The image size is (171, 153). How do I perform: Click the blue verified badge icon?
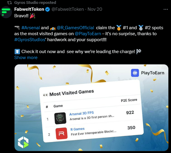click(x=47, y=9)
